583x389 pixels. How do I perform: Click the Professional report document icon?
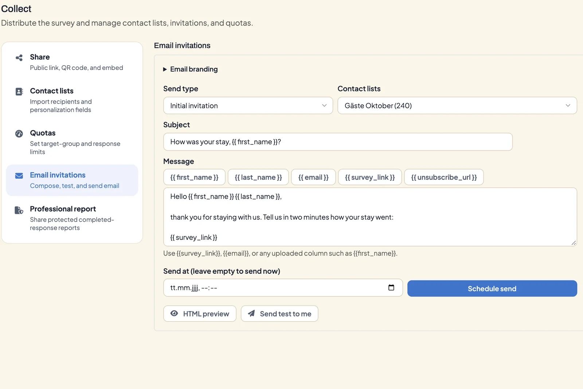click(19, 210)
